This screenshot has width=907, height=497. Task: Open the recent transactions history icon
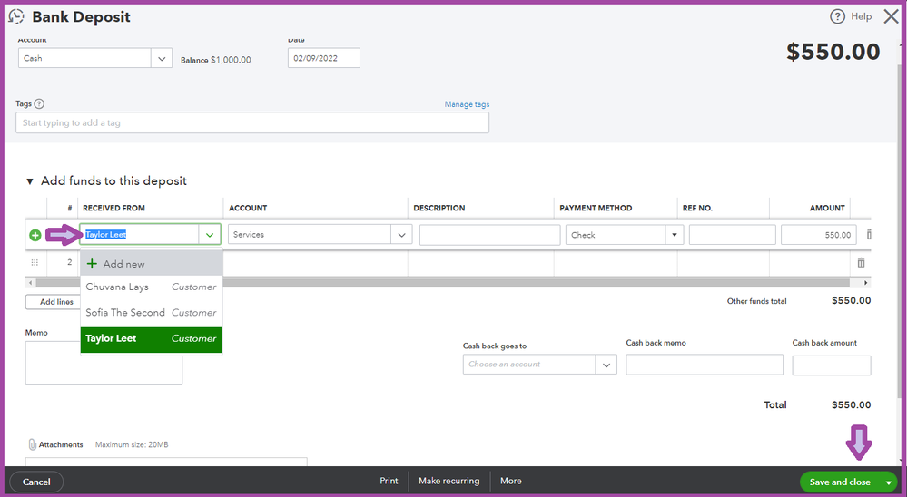[16, 16]
